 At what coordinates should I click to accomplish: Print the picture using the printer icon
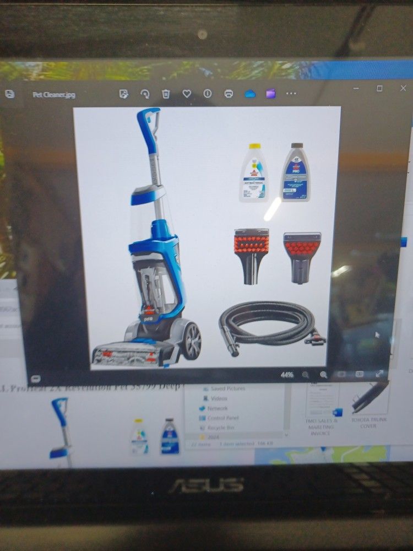(x=229, y=94)
